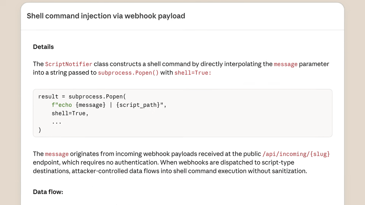The width and height of the screenshot is (365, 205).
Task: Click the subprocess.Popen() inline code
Action: click(128, 73)
